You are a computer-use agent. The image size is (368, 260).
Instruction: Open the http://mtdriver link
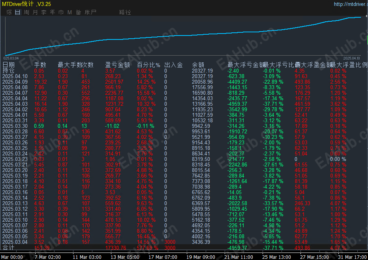pos(351,4)
